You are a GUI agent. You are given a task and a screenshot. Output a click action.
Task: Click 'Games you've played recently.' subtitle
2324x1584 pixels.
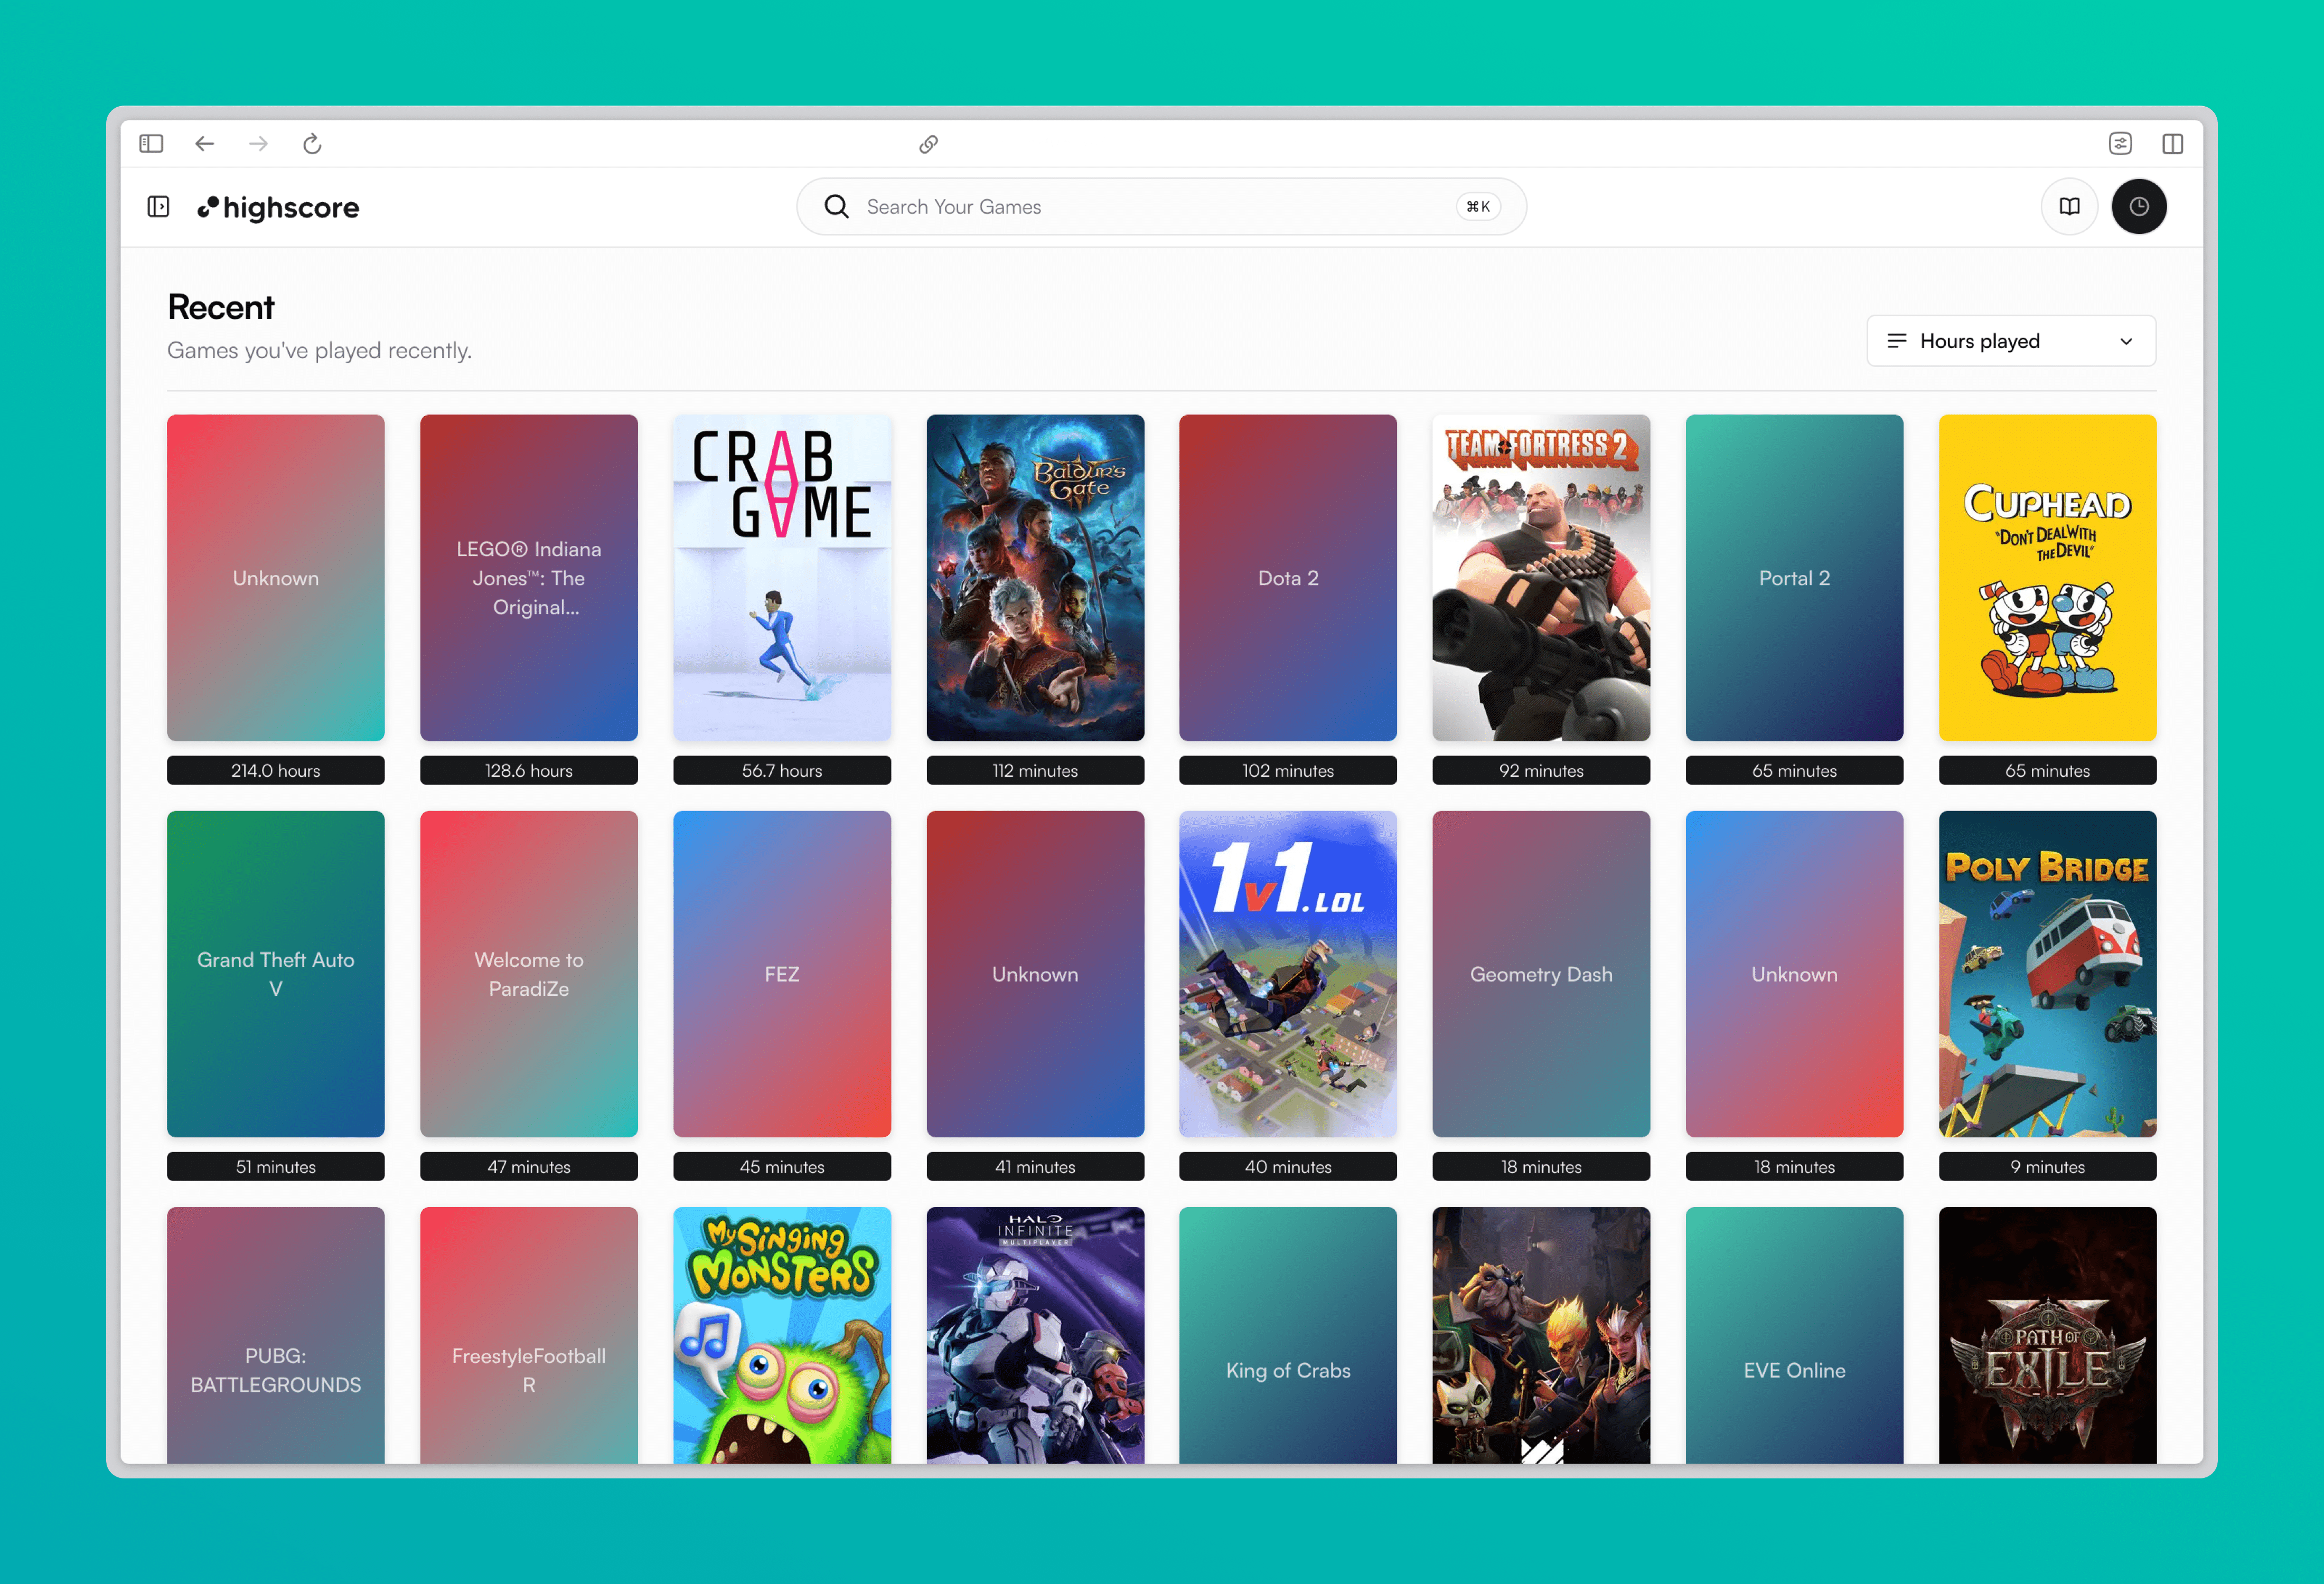[319, 351]
